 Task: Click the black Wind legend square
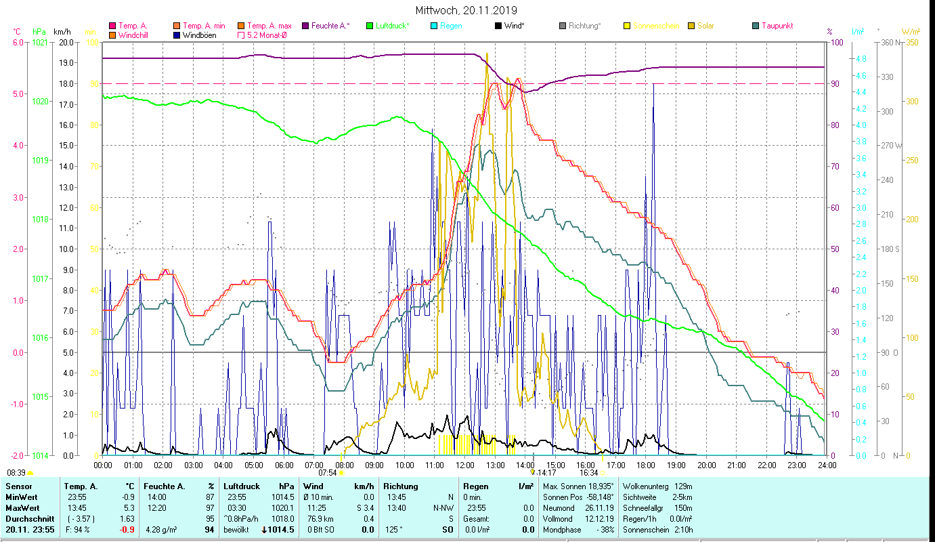[x=498, y=26]
